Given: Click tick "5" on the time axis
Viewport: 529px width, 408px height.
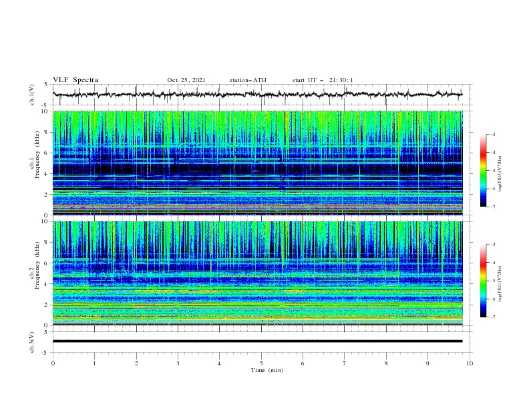Looking at the screenshot, I should point(261,363).
